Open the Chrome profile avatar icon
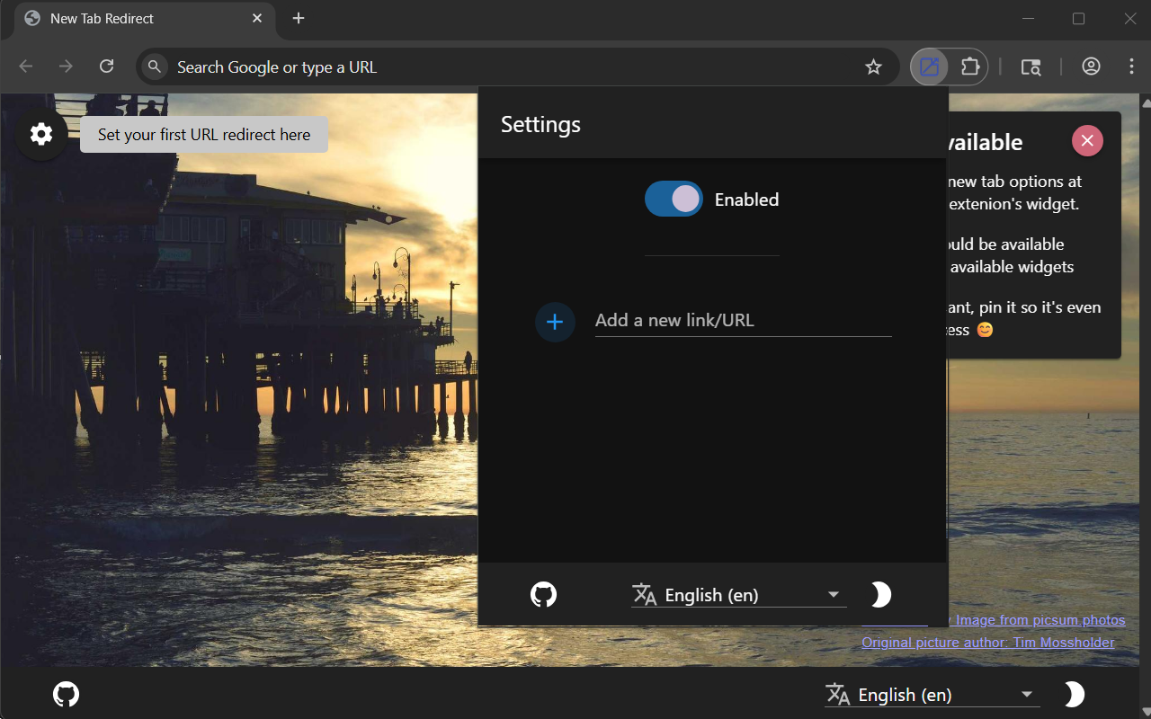This screenshot has width=1151, height=719. [1091, 66]
